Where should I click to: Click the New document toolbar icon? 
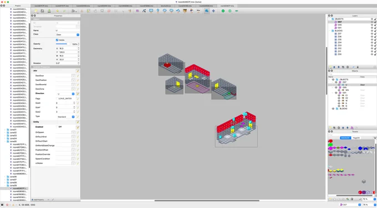[36, 11]
